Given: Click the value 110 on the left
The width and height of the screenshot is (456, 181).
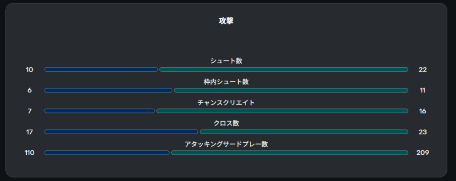Looking at the screenshot, I should [29, 153].
